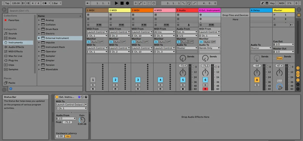Select Audio Effects in browser categories
Screen dimensions: 303x141
coord(16,47)
